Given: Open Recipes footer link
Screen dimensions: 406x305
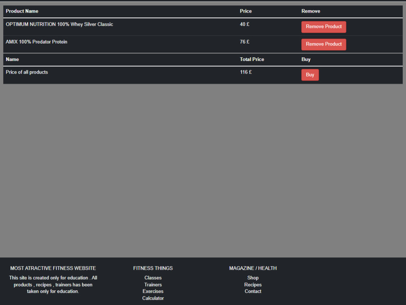Looking at the screenshot, I should point(253,285).
